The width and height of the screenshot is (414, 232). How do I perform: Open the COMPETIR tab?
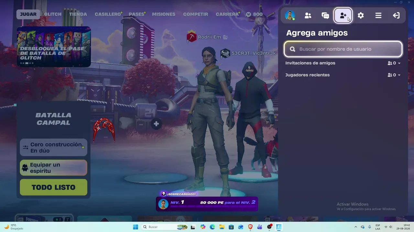tap(195, 14)
